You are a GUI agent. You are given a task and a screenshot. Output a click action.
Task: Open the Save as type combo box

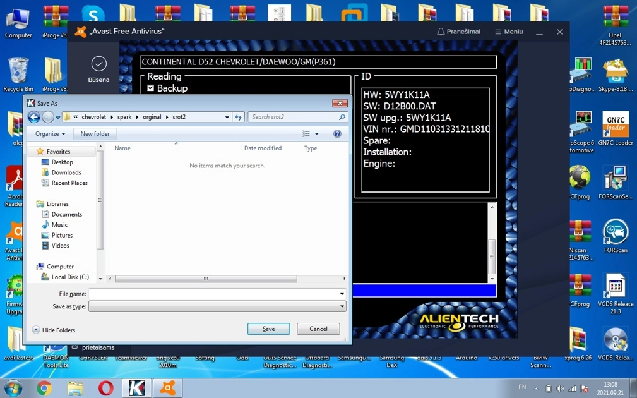(217, 306)
